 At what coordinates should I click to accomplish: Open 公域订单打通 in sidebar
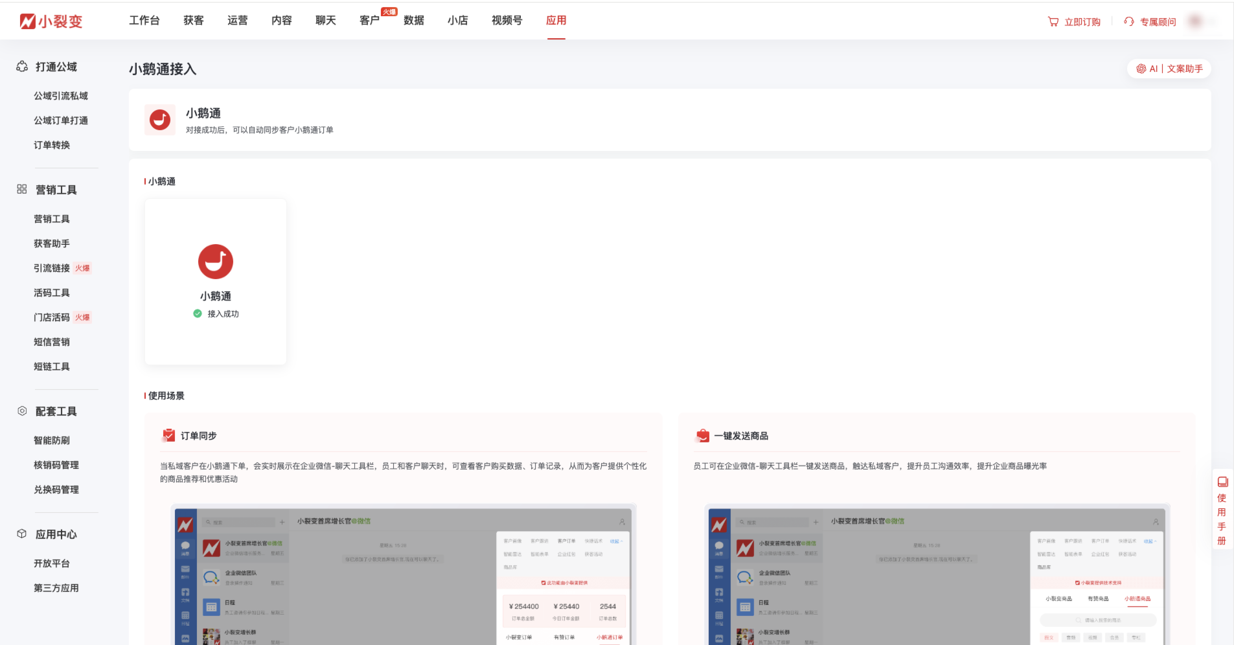(x=61, y=120)
